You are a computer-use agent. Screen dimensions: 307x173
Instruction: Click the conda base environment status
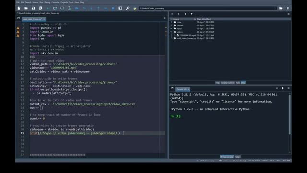pos(232,161)
